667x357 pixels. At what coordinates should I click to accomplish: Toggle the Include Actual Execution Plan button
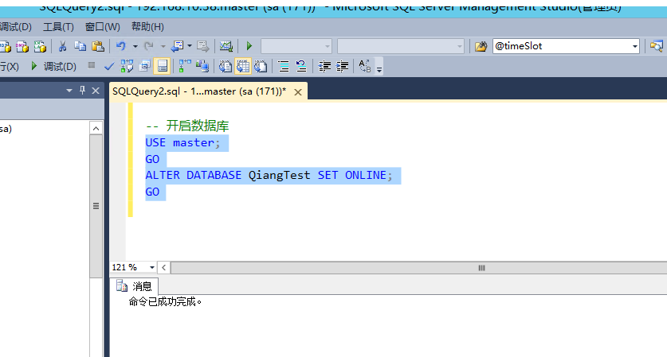(x=183, y=66)
